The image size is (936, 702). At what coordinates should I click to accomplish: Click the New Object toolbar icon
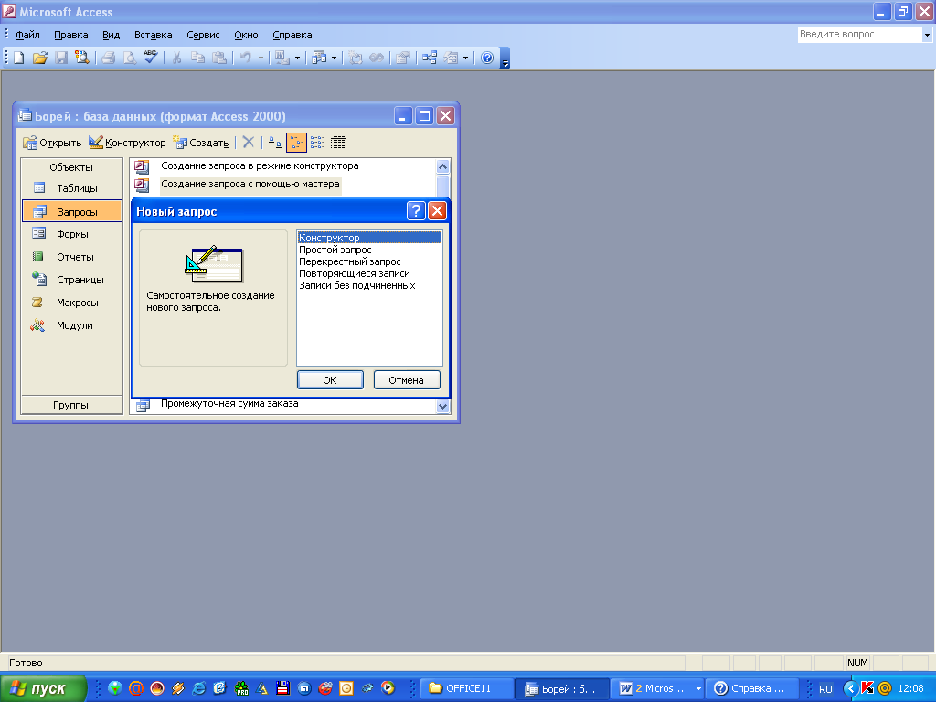tap(451, 58)
